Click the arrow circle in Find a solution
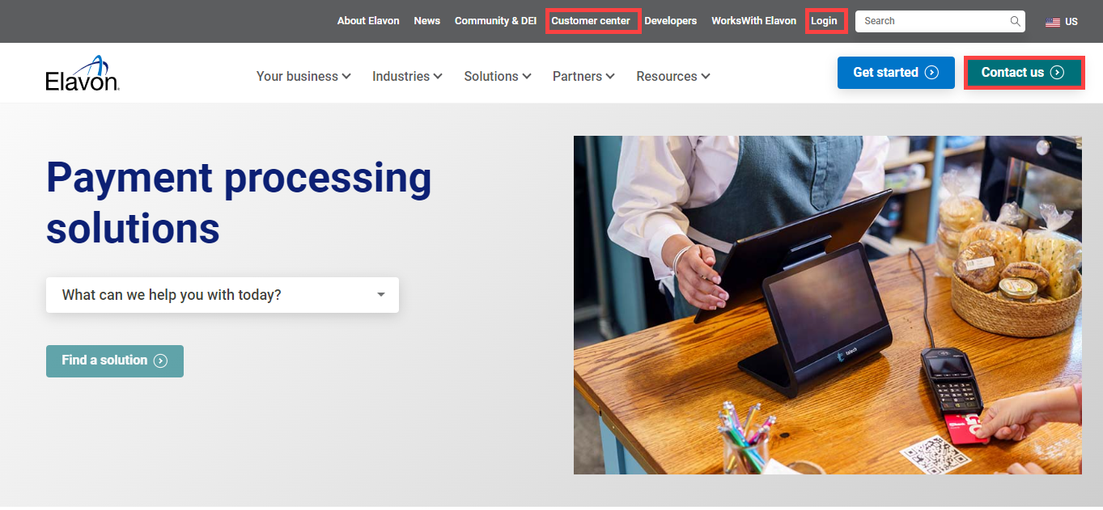This screenshot has height=510, width=1103. (x=160, y=361)
